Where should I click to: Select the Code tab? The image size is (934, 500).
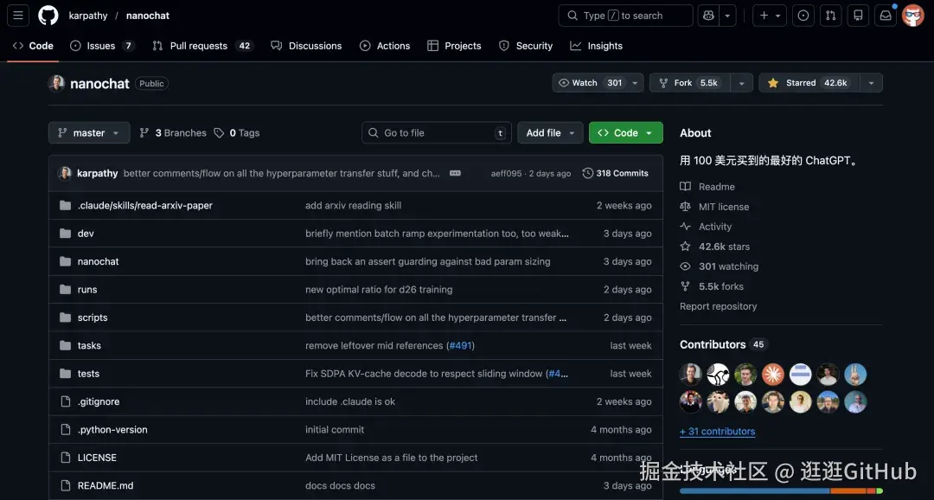pyautogui.click(x=34, y=46)
